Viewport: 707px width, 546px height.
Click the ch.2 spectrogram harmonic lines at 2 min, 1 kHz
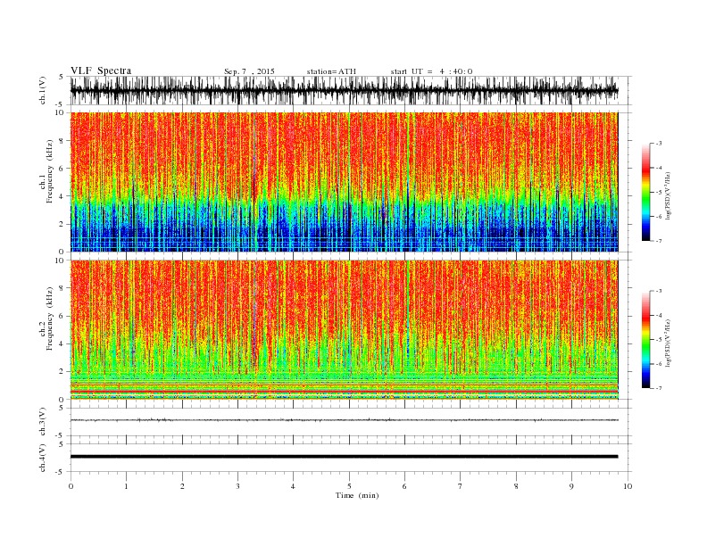tap(182, 385)
